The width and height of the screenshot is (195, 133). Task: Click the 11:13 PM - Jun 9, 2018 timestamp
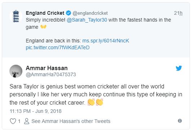(x=36, y=111)
